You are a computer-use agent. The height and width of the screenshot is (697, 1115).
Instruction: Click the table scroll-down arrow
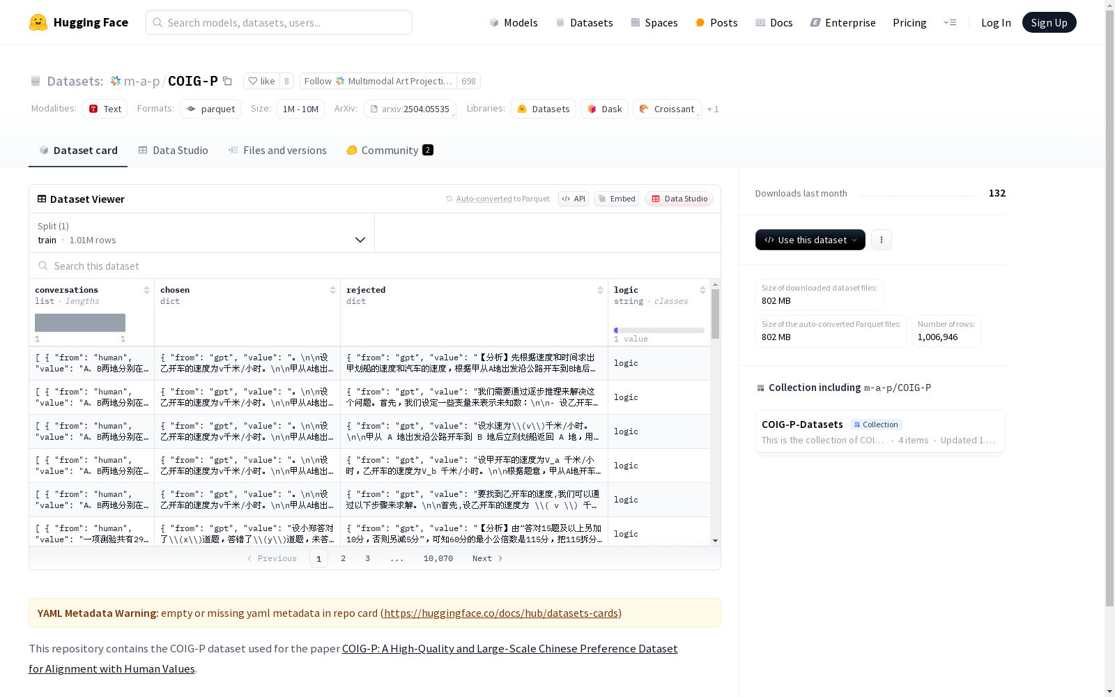715,541
